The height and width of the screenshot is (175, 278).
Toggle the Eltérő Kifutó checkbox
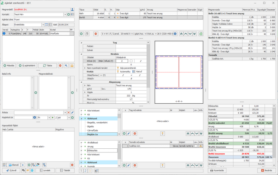(131, 61)
